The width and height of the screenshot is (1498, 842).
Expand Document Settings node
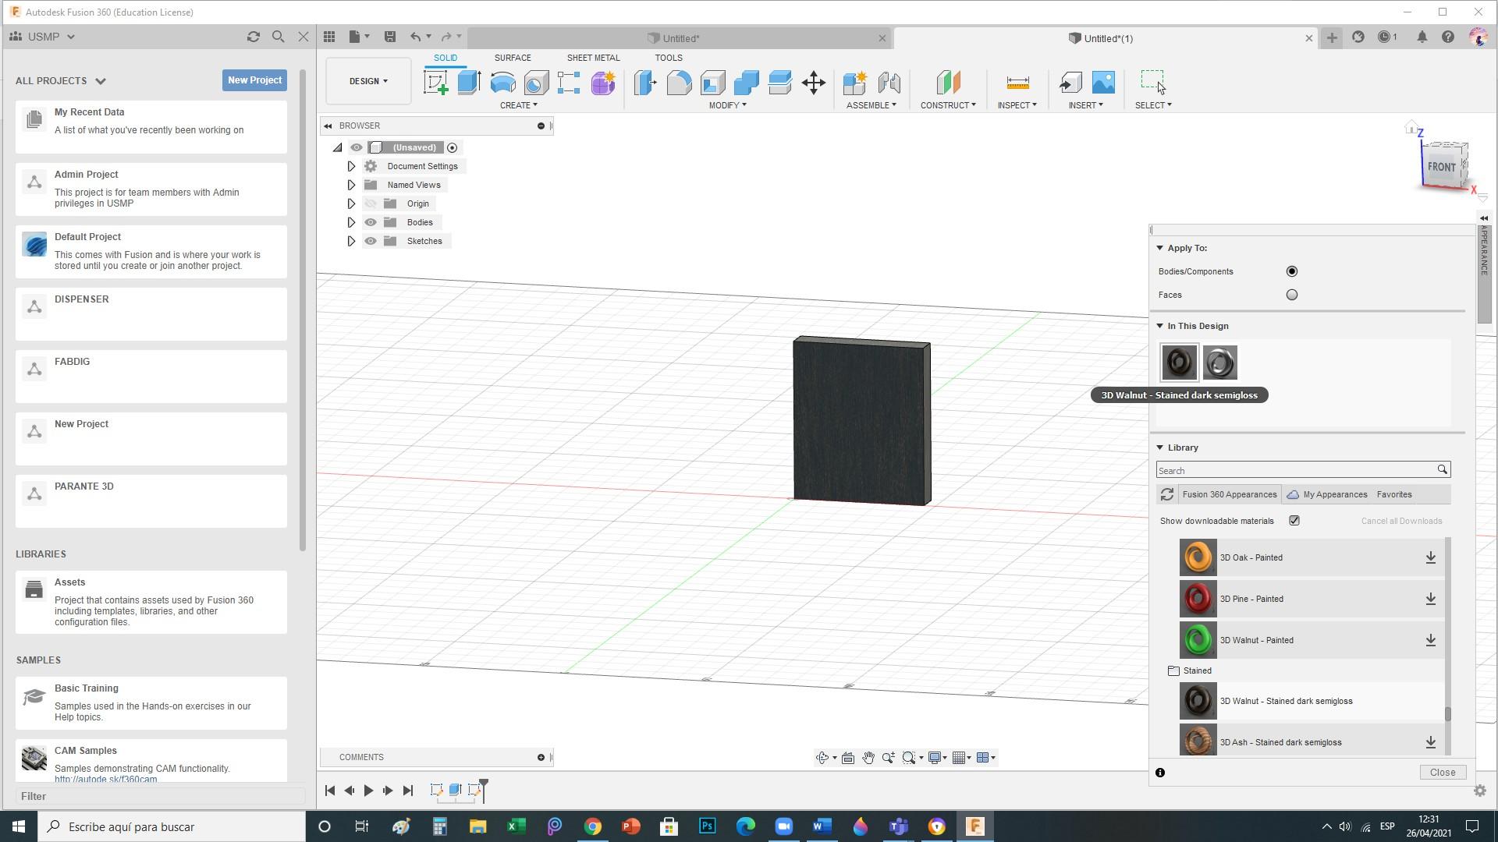coord(351,166)
